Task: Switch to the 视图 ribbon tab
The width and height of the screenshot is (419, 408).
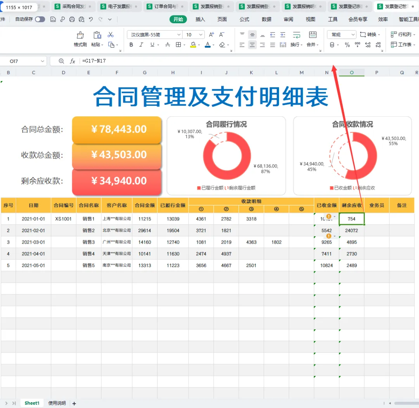Action: 310,19
